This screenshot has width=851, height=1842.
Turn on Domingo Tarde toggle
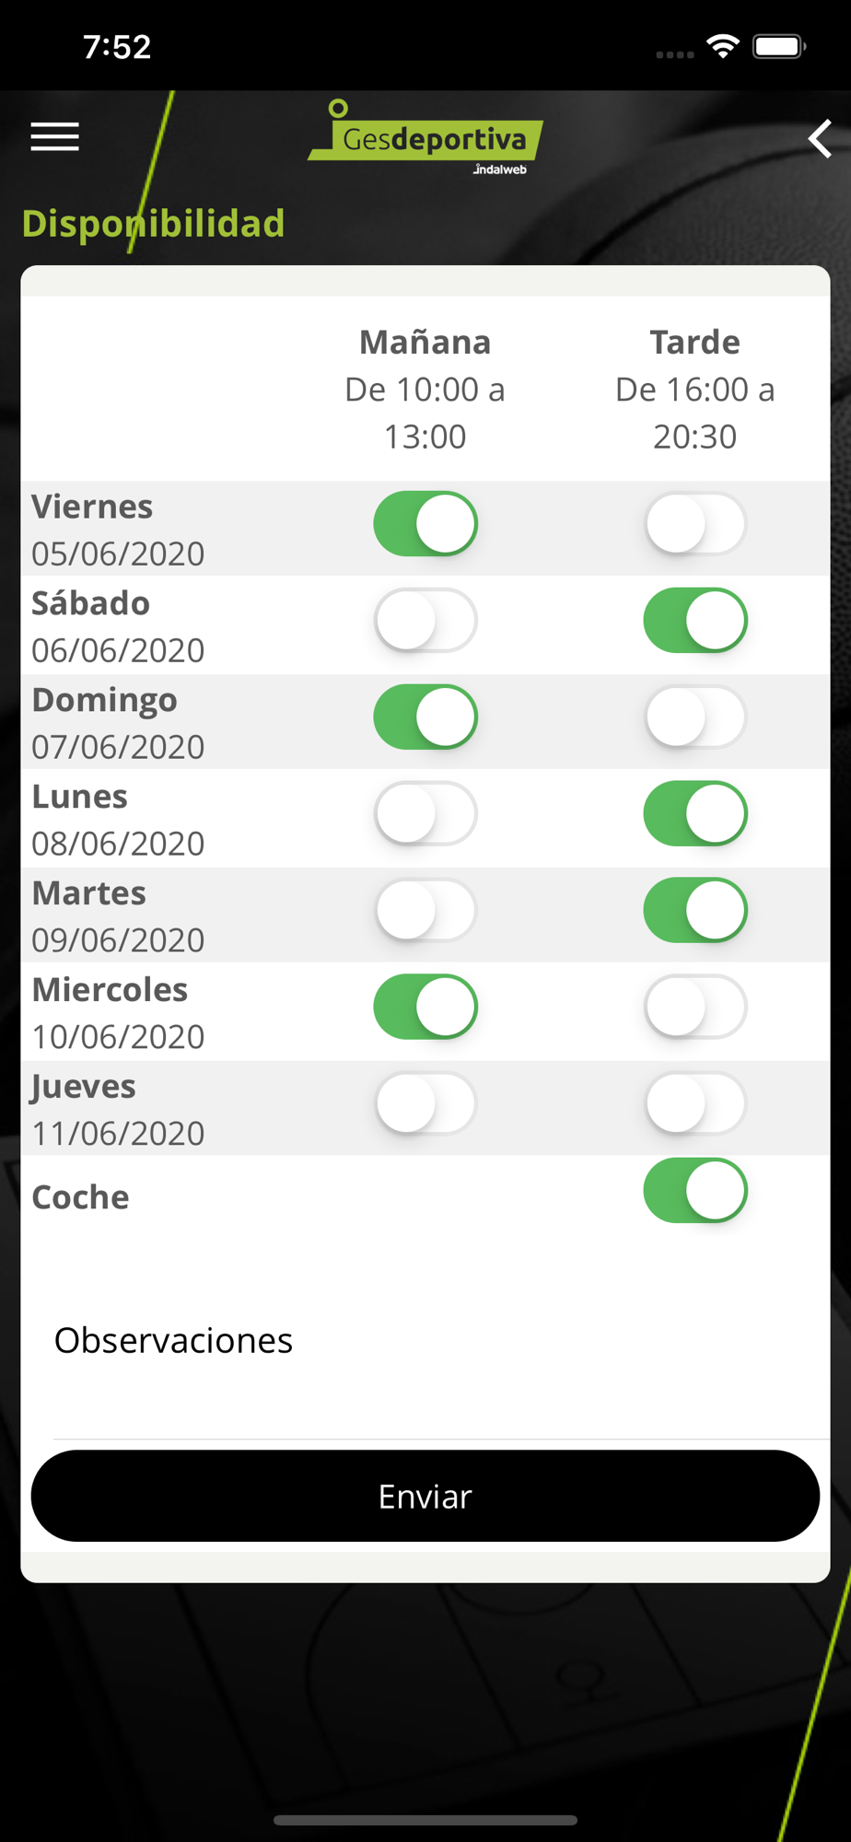click(695, 717)
